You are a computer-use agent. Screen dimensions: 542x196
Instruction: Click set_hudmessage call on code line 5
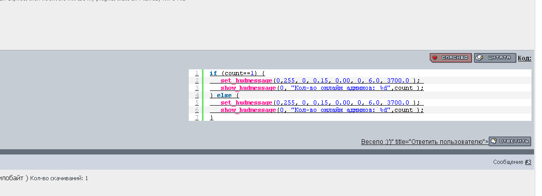point(246,102)
